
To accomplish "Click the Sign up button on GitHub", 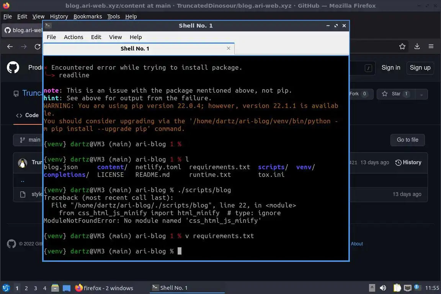I will tap(420, 68).
